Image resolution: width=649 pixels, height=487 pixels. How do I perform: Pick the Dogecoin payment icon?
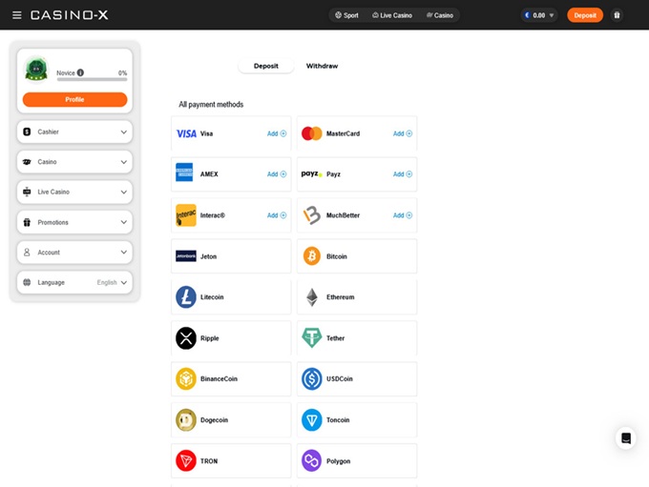pos(186,420)
